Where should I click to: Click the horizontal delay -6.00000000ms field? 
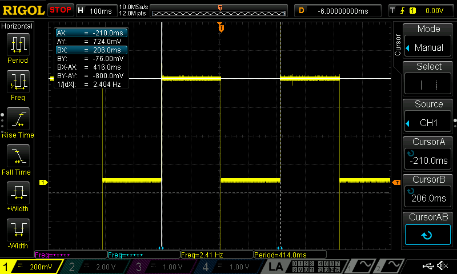[338, 11]
